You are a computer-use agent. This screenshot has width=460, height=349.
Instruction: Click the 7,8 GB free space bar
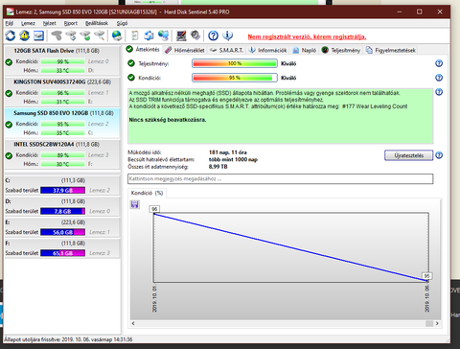62,211
